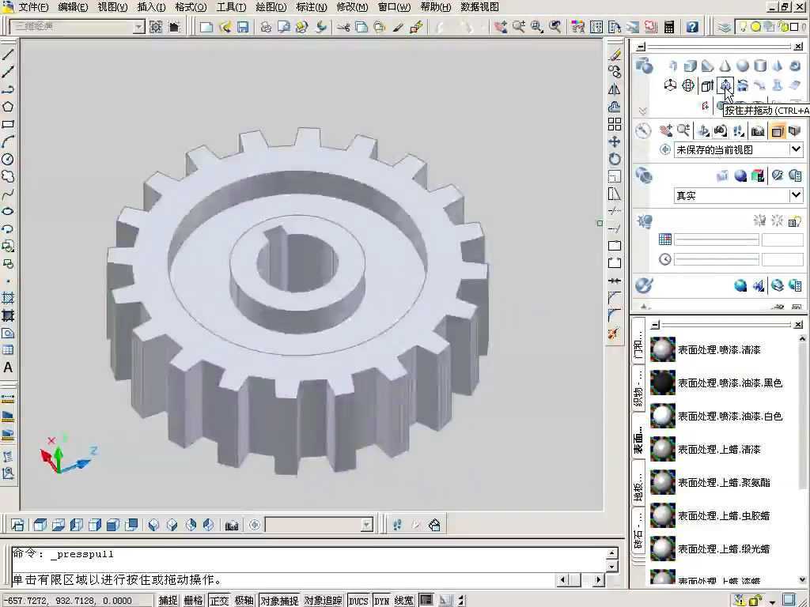Open Help question-mark icon in toolbar

pos(692,27)
